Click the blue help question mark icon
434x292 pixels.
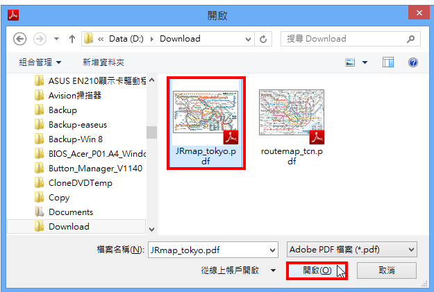point(413,62)
